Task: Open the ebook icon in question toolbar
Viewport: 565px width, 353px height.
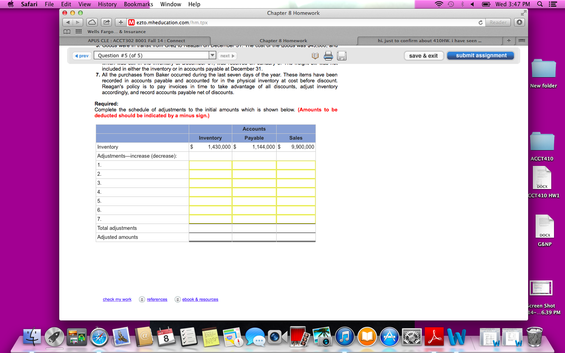Action: coord(315,56)
